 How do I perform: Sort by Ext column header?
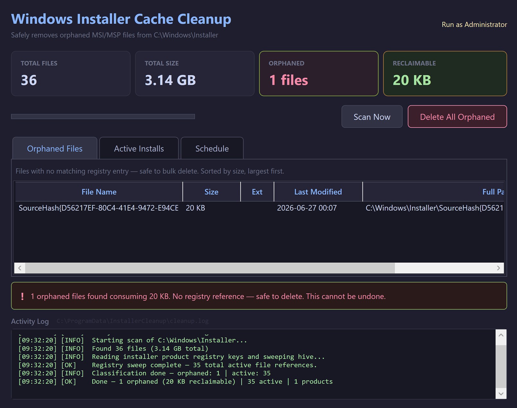(257, 192)
